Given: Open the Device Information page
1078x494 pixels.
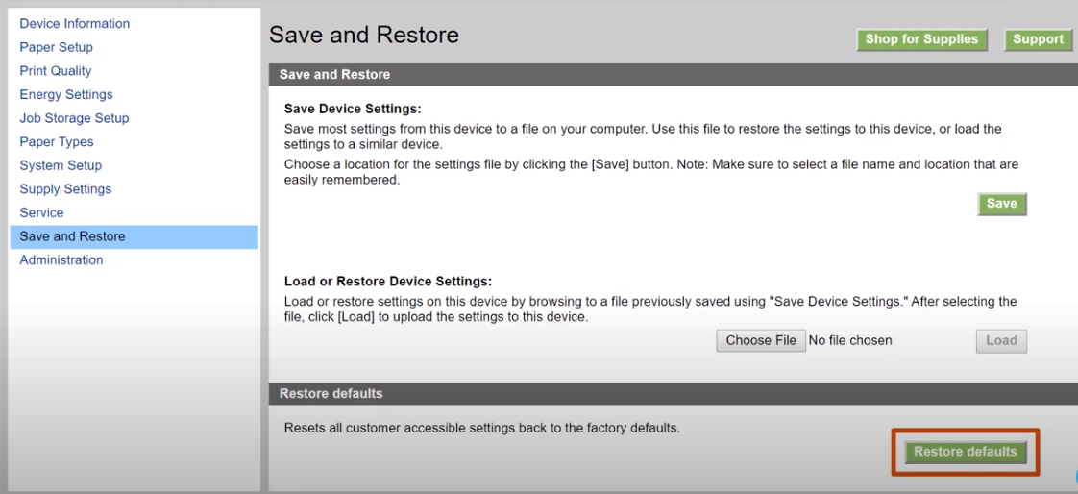Looking at the screenshot, I should 74,23.
